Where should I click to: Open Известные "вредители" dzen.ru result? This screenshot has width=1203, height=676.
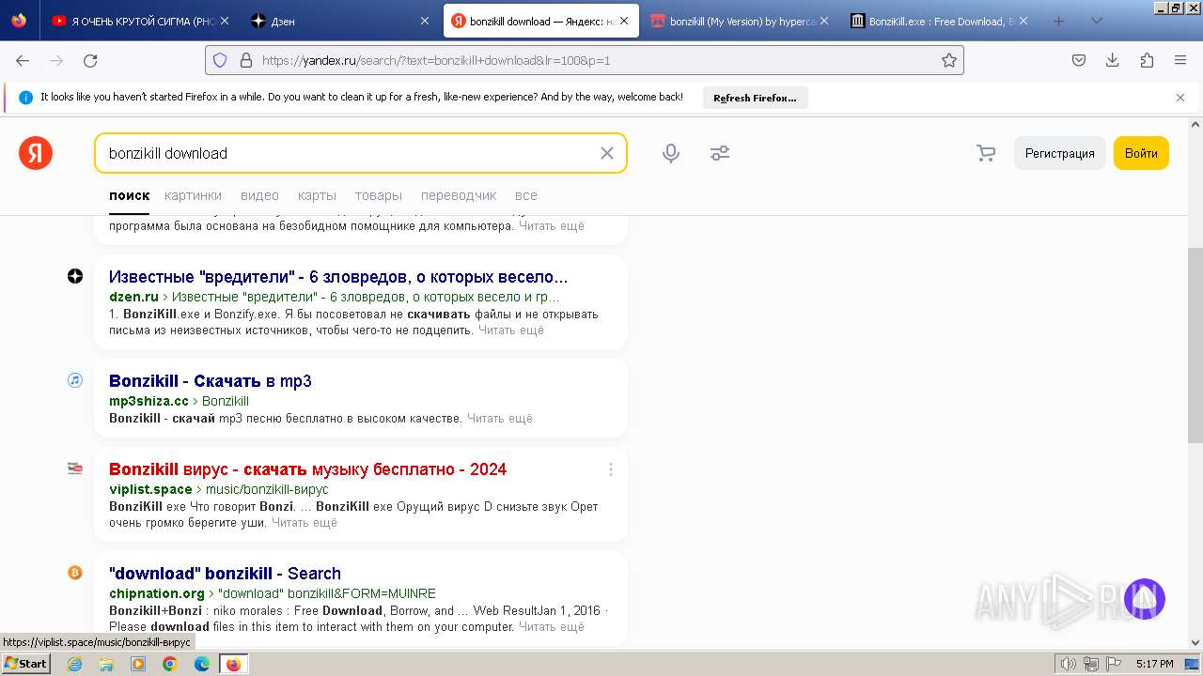(x=338, y=277)
